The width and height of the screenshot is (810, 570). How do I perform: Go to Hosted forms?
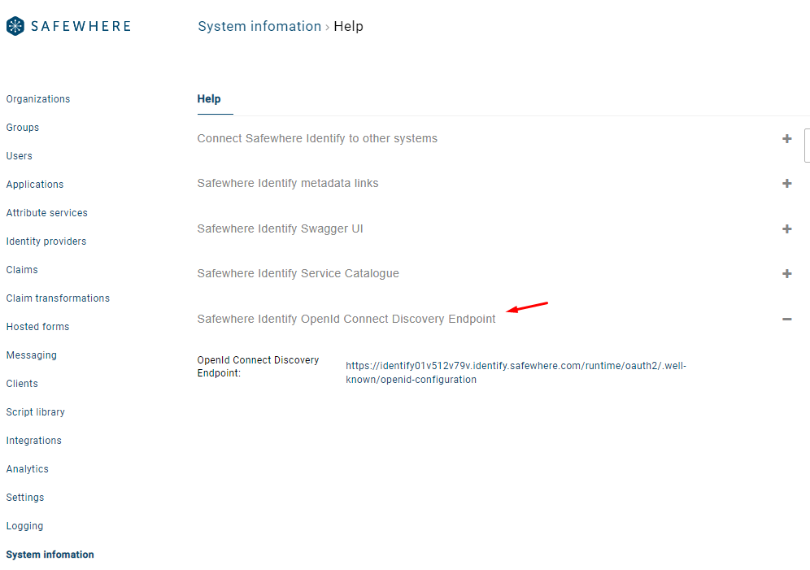click(37, 327)
